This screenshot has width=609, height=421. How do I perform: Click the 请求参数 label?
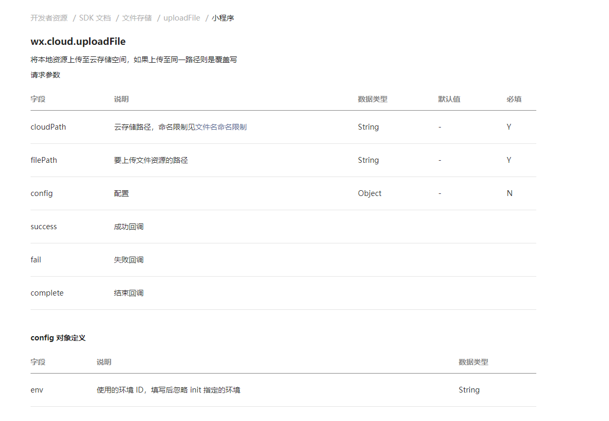(x=45, y=75)
